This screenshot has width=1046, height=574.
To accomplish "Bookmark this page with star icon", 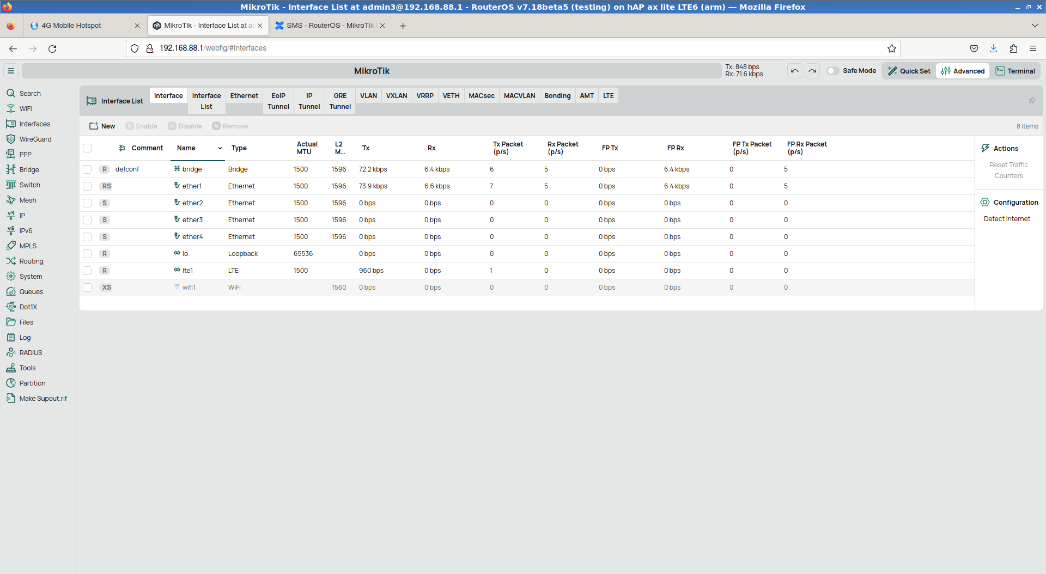I will point(892,48).
